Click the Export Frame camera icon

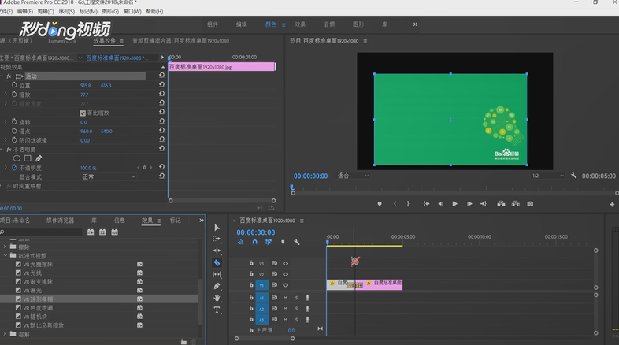click(530, 204)
